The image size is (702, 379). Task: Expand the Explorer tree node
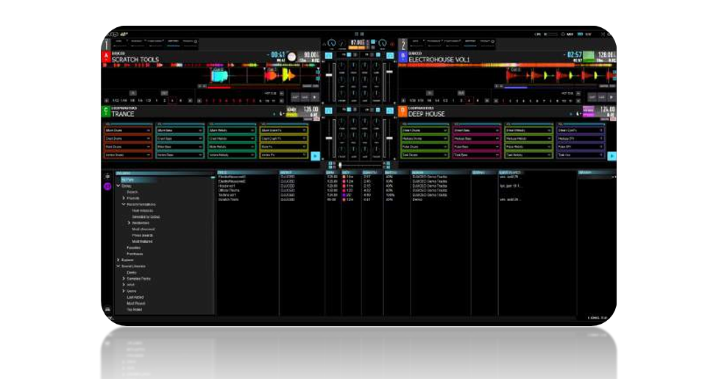[x=119, y=260]
